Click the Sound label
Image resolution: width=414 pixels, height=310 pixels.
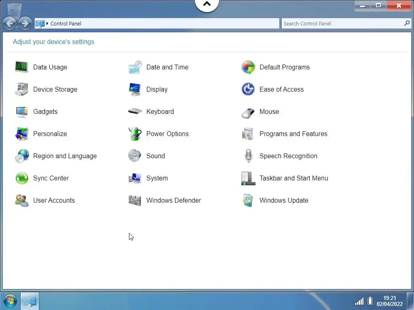tap(156, 156)
